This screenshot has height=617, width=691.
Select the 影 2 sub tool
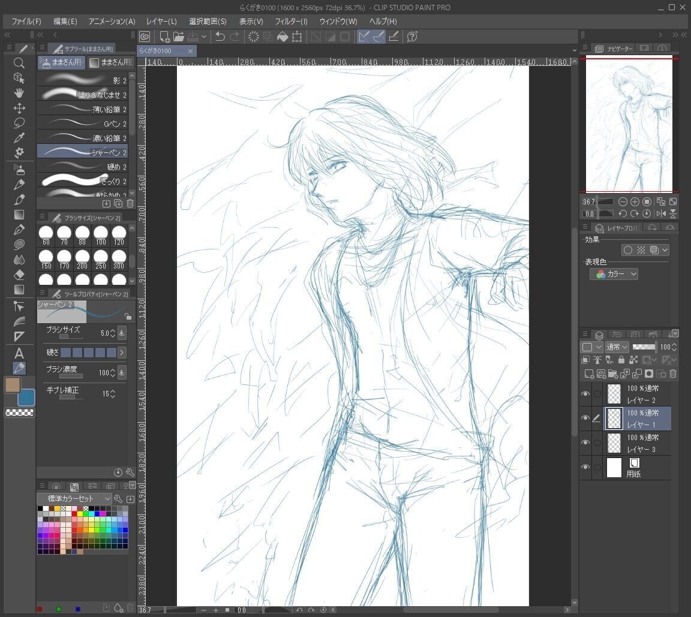tap(82, 80)
